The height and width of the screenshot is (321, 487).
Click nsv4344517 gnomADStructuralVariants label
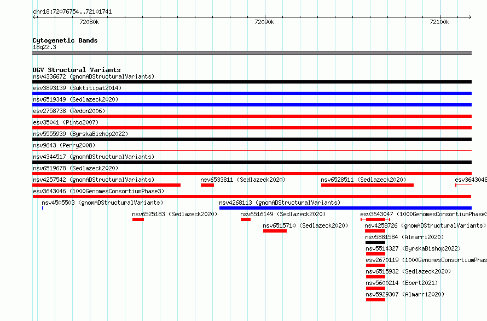(94, 157)
